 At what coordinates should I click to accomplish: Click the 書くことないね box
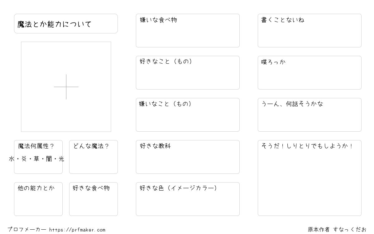(x=309, y=31)
